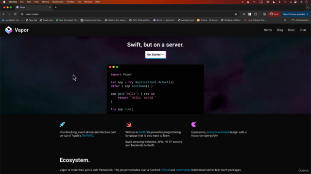Click the display mirroring menu bar icon
The height and width of the screenshot is (174, 311).
[x=261, y=2]
